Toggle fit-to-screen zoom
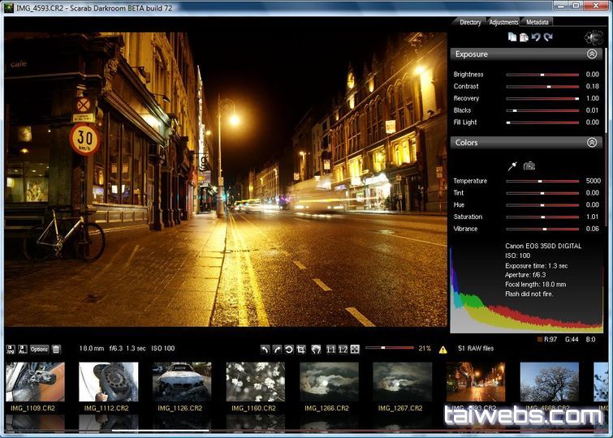 coord(355,349)
